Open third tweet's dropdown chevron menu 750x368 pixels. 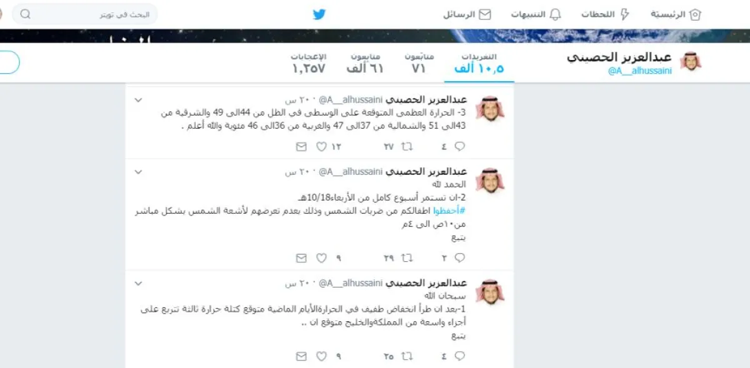(139, 283)
